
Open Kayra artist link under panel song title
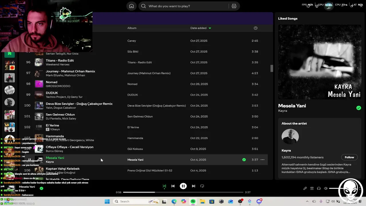click(283, 111)
